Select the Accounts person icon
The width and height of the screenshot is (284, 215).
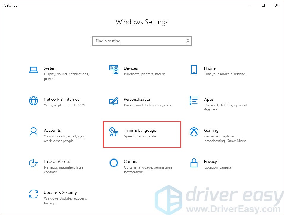coord(33,132)
